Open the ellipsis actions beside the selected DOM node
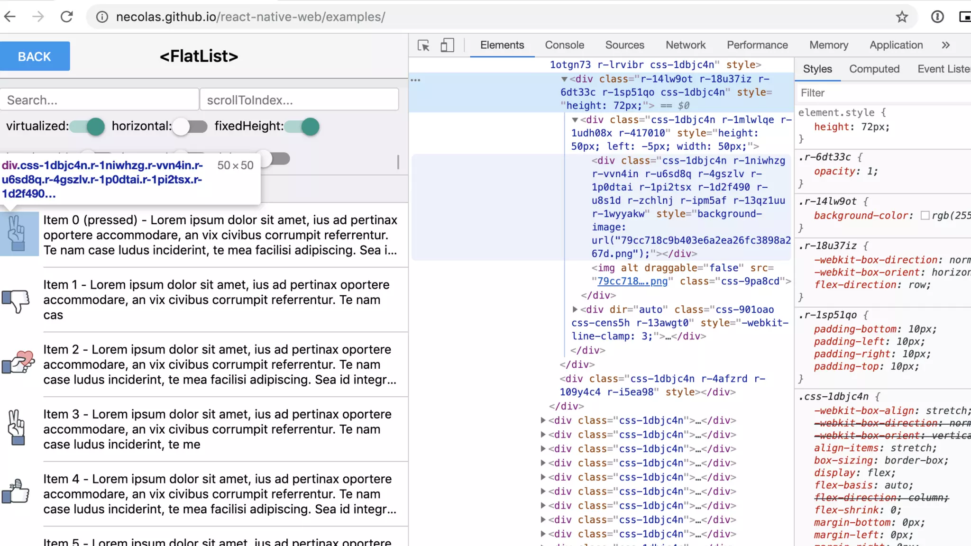The height and width of the screenshot is (546, 971). (416, 80)
